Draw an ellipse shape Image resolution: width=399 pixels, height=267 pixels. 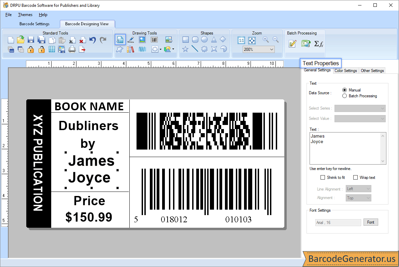coord(204,40)
